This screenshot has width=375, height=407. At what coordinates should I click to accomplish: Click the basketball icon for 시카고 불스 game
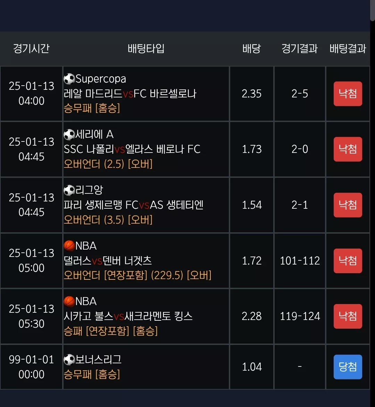click(69, 302)
